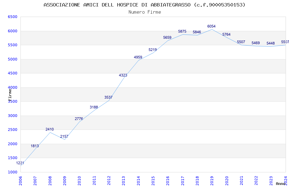Click the 2006 year tick label
The image size is (289, 187).
(20, 181)
